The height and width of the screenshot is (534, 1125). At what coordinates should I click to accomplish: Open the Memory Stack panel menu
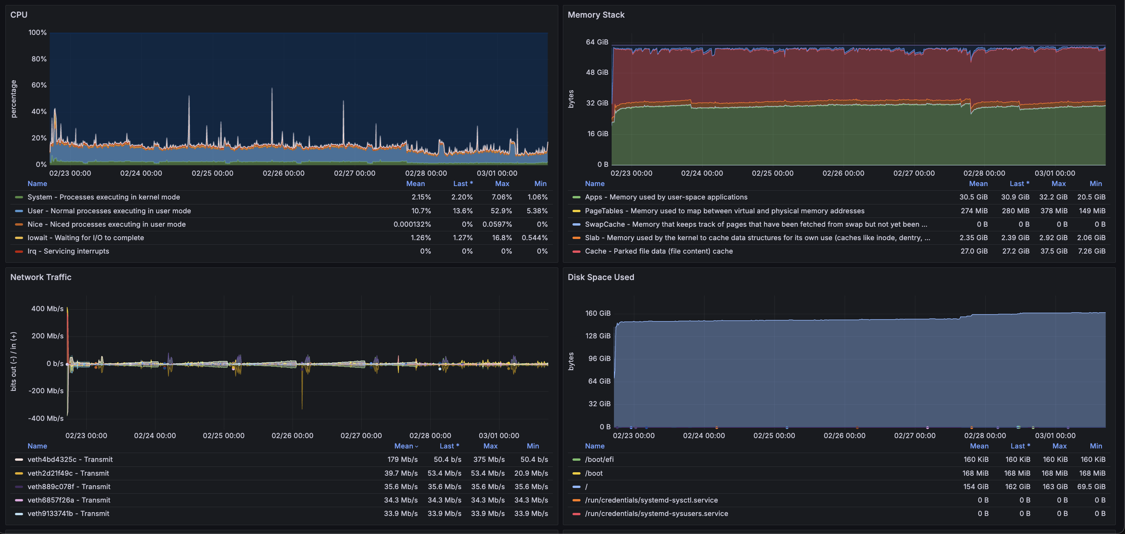tap(596, 15)
